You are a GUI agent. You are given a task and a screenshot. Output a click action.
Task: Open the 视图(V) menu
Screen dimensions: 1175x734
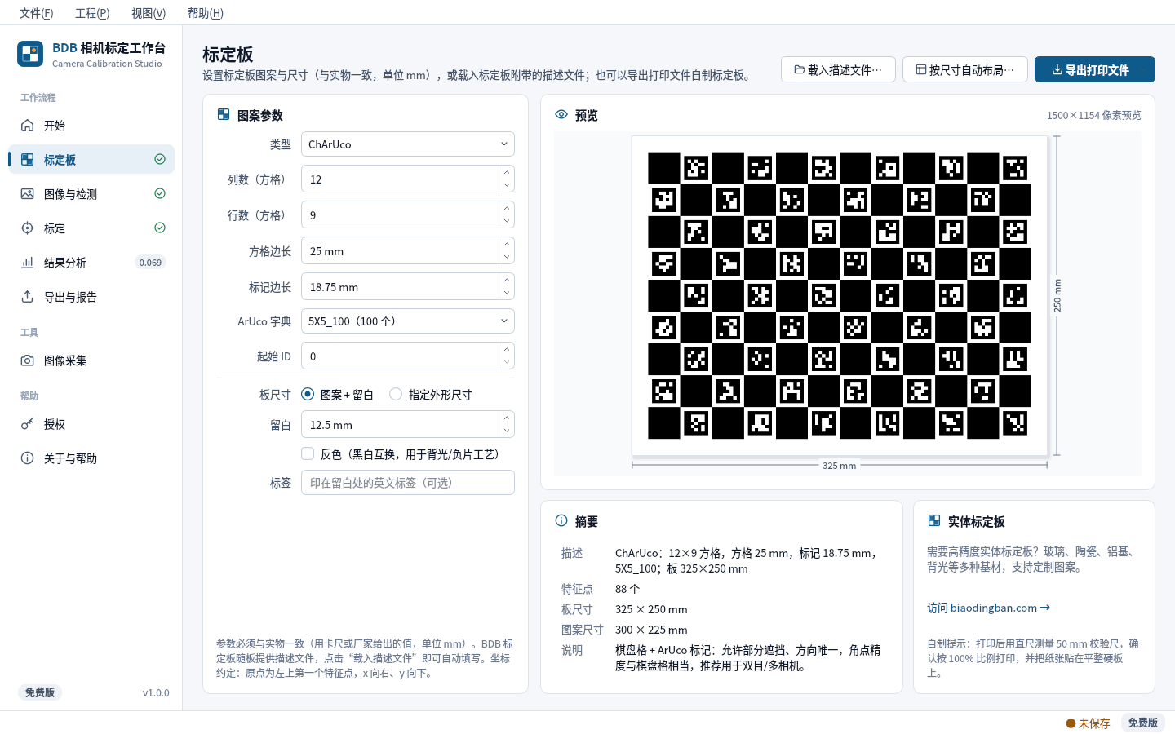click(149, 13)
